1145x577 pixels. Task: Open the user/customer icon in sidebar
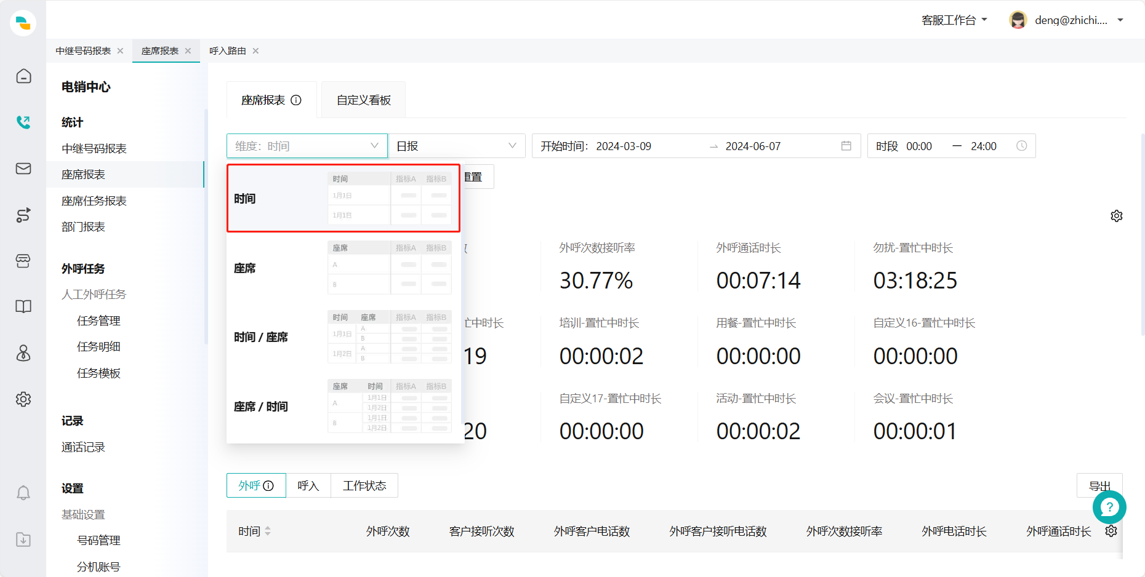pos(23,353)
